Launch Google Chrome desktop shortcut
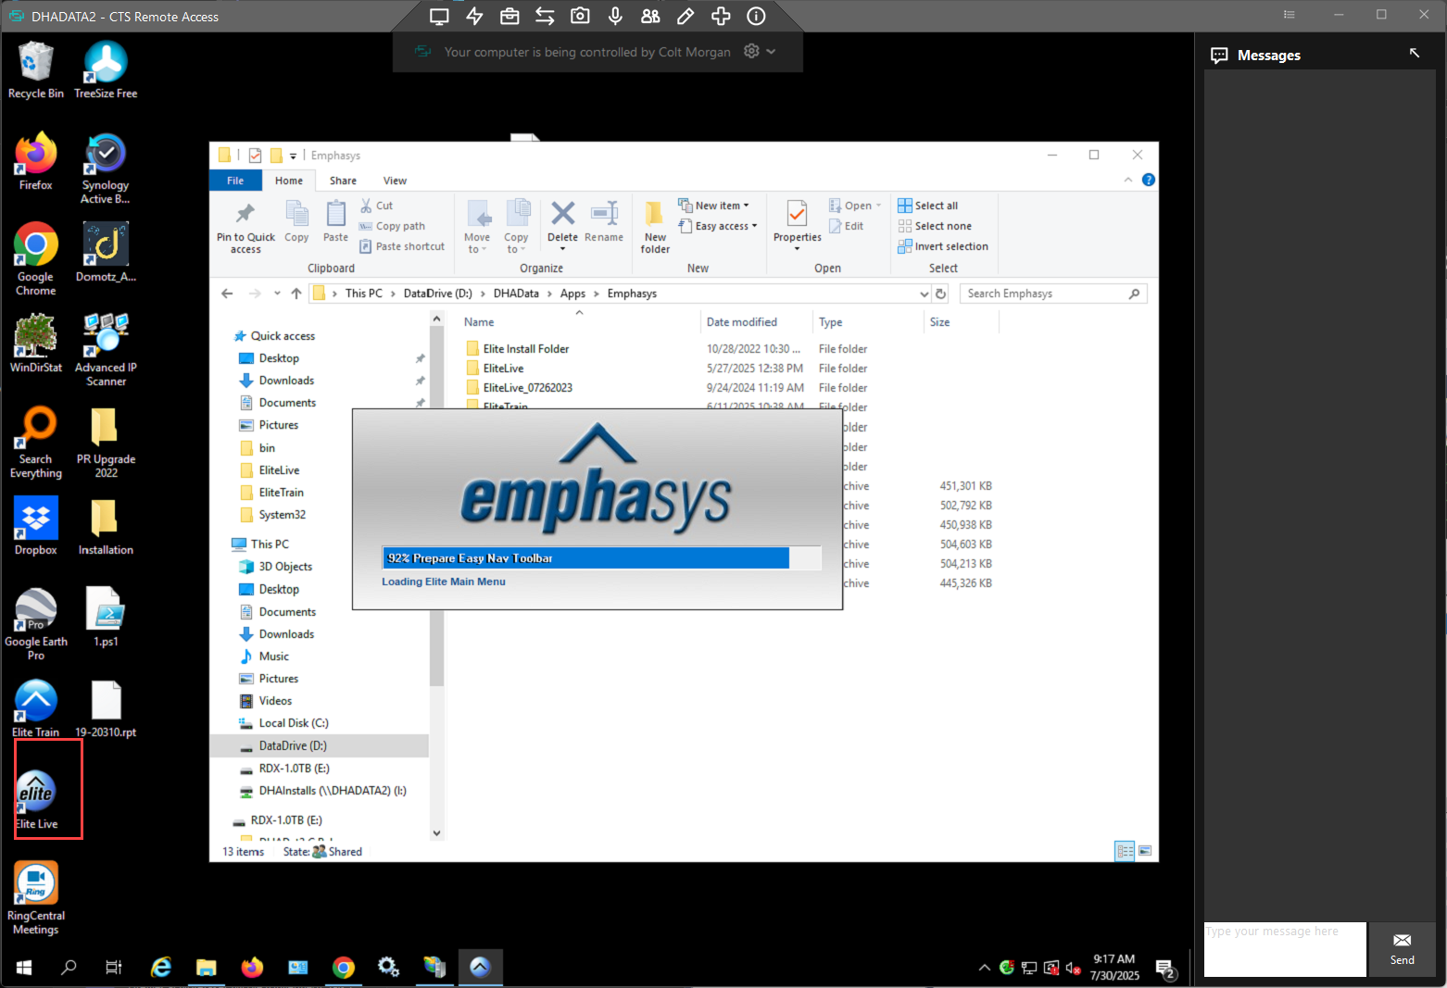The height and width of the screenshot is (988, 1447). (x=35, y=259)
